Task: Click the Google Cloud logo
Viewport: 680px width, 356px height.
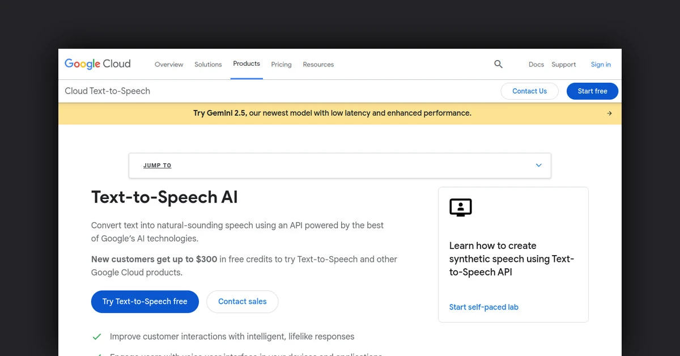Action: tap(97, 63)
